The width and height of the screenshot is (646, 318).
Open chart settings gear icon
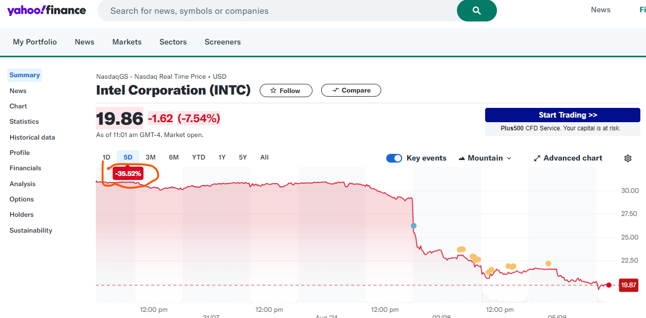pyautogui.click(x=628, y=158)
